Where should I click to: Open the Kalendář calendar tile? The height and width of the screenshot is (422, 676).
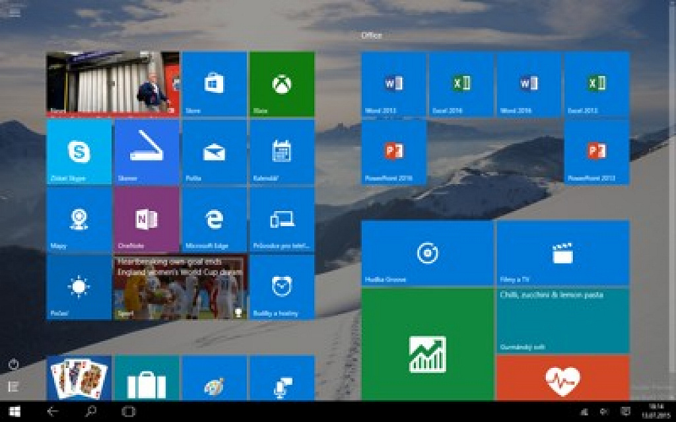pyautogui.click(x=282, y=152)
